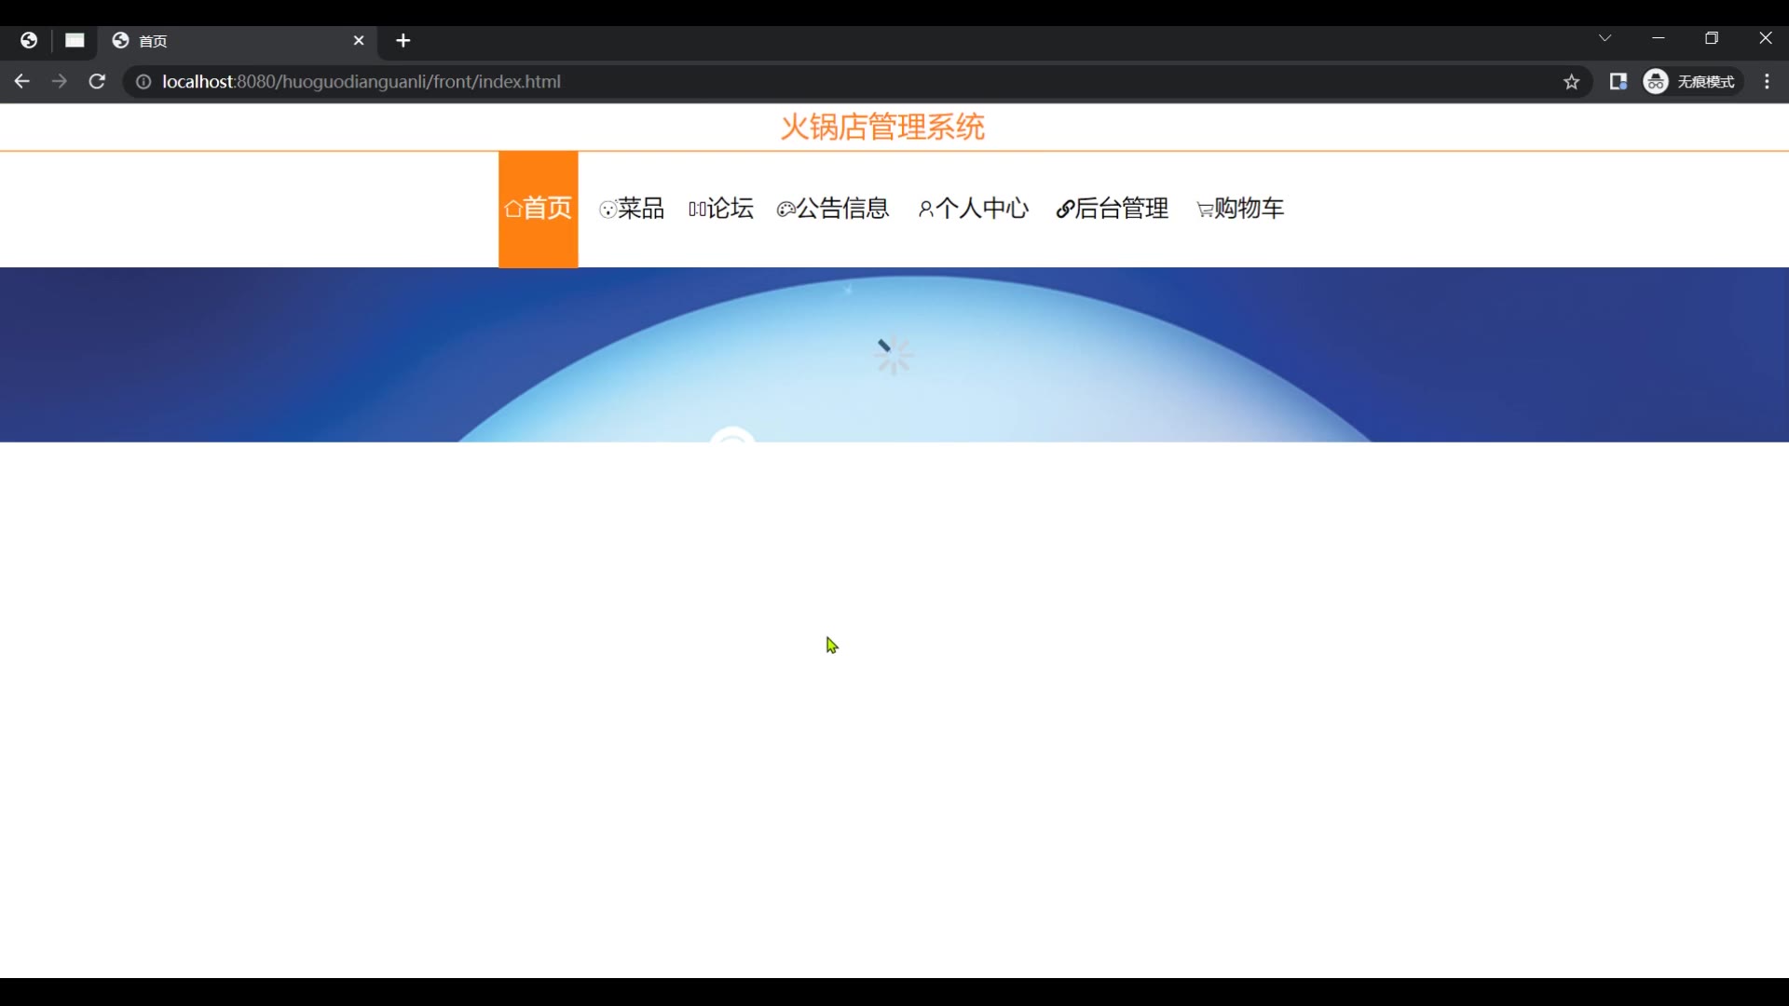
Task: View site information icon in address bar
Action: pyautogui.click(x=143, y=82)
